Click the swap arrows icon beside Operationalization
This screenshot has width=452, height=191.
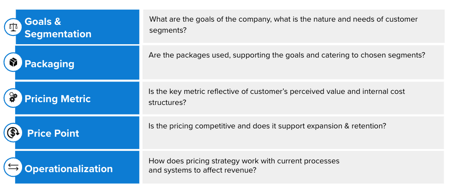[12, 168]
